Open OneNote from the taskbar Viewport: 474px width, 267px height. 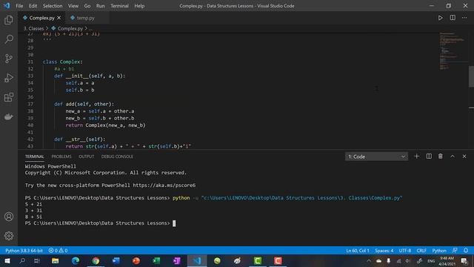(176, 260)
